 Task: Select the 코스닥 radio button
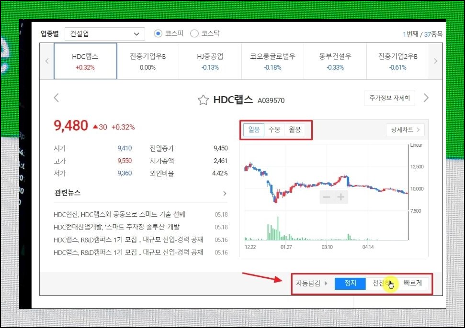(x=194, y=33)
